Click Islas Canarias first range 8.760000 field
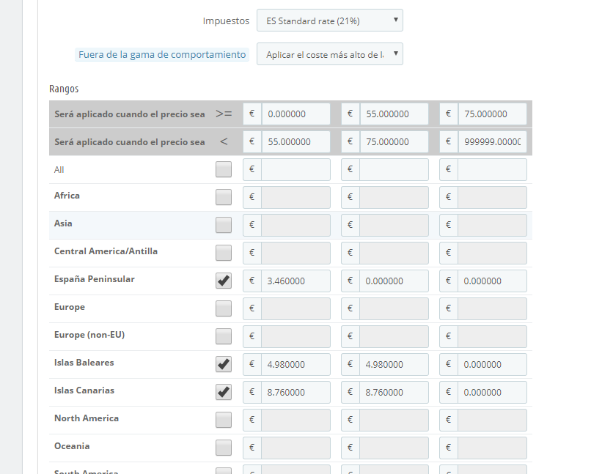This screenshot has height=474, width=602. pyautogui.click(x=296, y=393)
